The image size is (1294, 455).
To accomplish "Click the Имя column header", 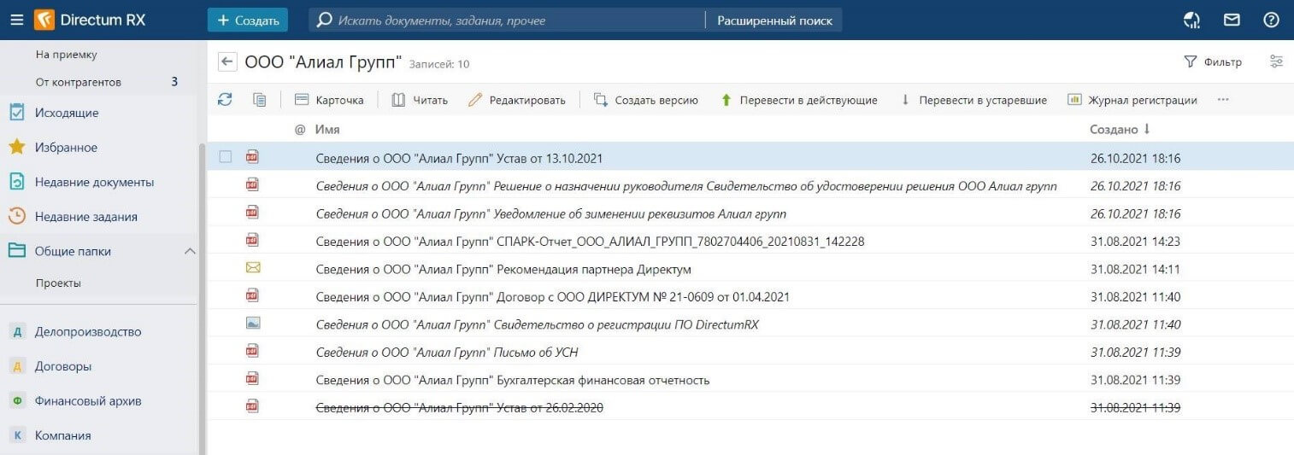I will click(327, 129).
